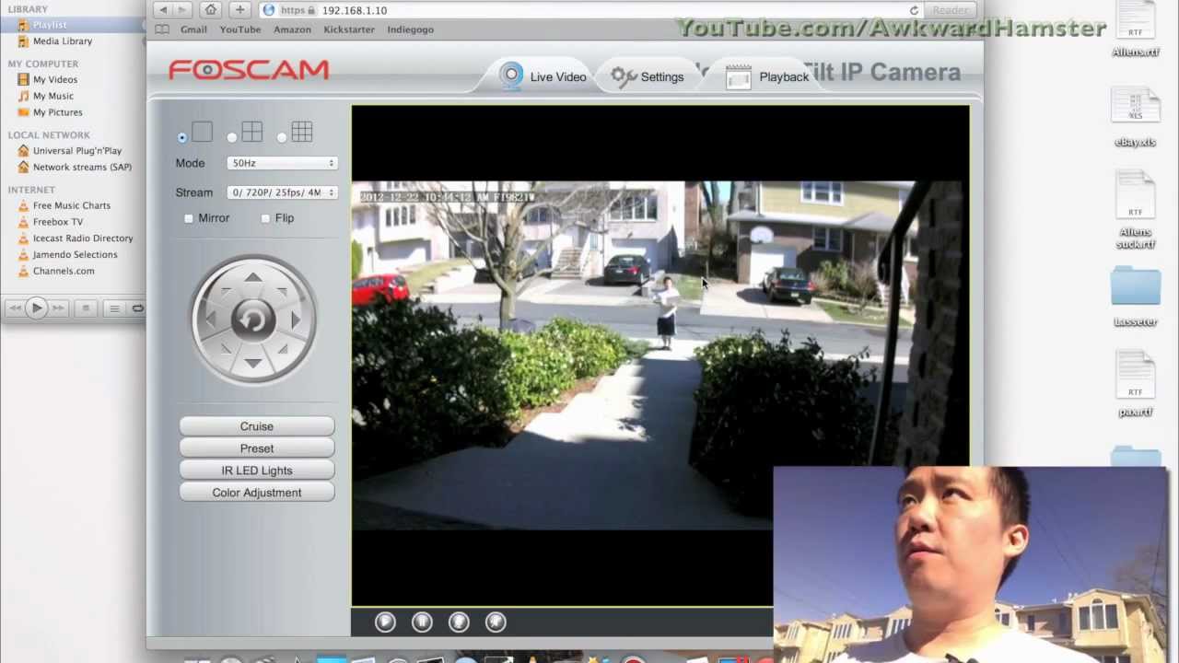Select Free Music Charts in VLC sidebar
Viewport: 1179px width, 663px height.
click(x=72, y=206)
